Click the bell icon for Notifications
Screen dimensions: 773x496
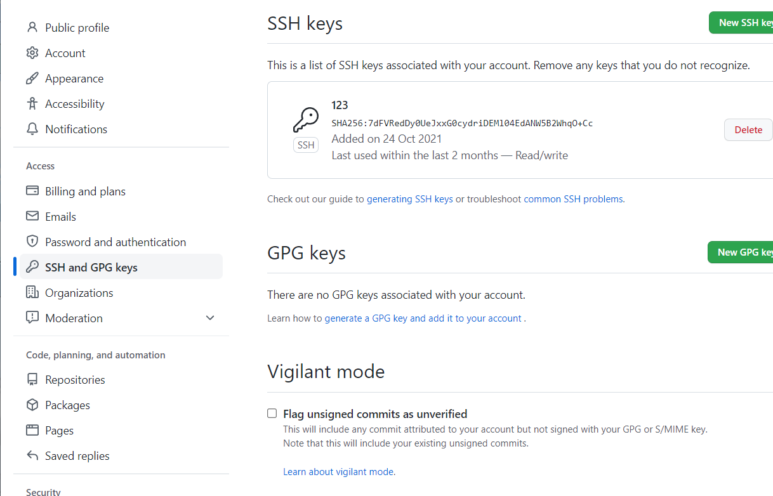pyautogui.click(x=32, y=129)
